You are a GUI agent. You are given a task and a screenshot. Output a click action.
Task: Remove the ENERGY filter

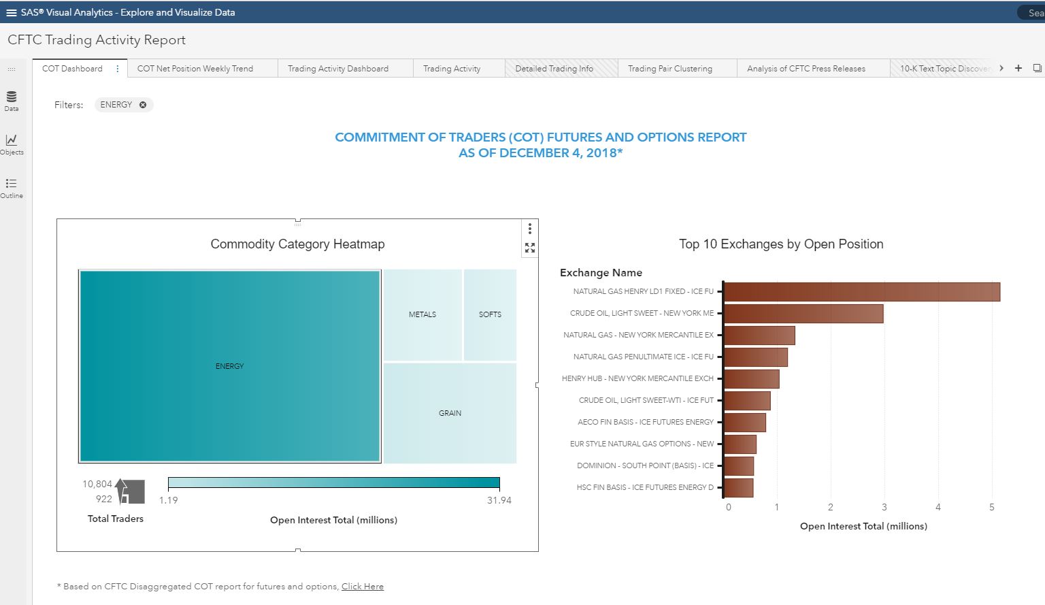(143, 105)
